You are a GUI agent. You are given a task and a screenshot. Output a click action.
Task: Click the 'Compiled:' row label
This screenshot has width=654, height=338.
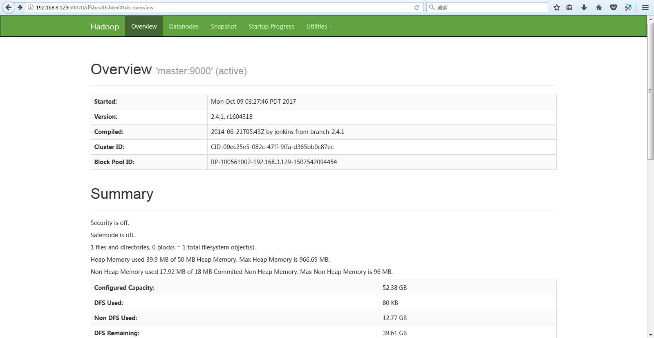[109, 132]
